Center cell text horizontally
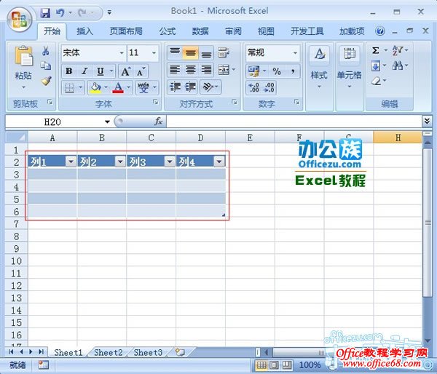Image resolution: width=437 pixels, height=374 pixels. coord(191,70)
